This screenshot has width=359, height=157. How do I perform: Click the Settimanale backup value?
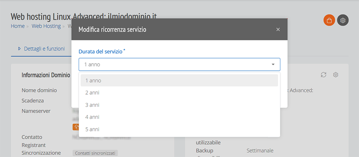tap(260, 151)
